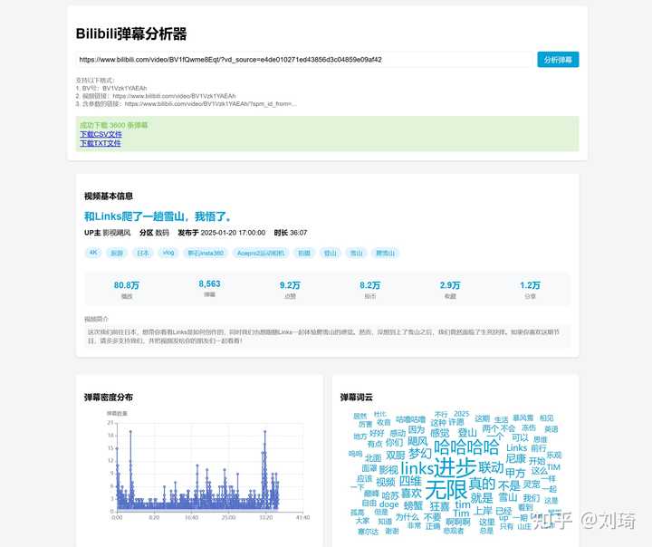Image resolution: width=652 pixels, height=547 pixels.
Task: Click the word 哈哈哈哈 in word cloud
Action: [x=466, y=447]
